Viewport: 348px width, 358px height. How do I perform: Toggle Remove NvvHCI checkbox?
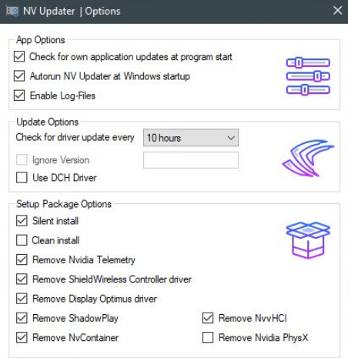(208, 318)
